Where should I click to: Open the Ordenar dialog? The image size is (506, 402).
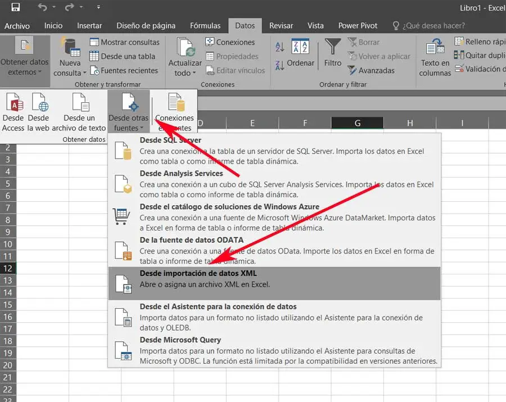coord(300,53)
